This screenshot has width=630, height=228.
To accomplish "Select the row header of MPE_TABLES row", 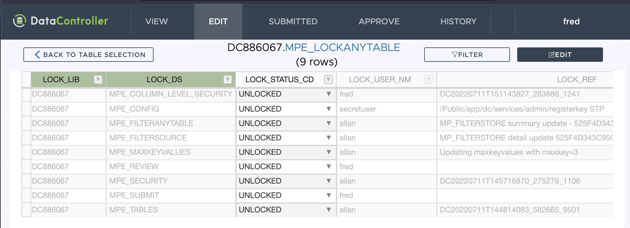I will point(26,210).
